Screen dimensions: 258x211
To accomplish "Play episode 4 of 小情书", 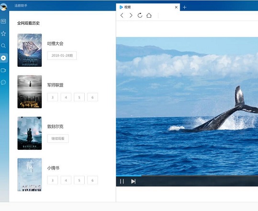I will 66,180.
